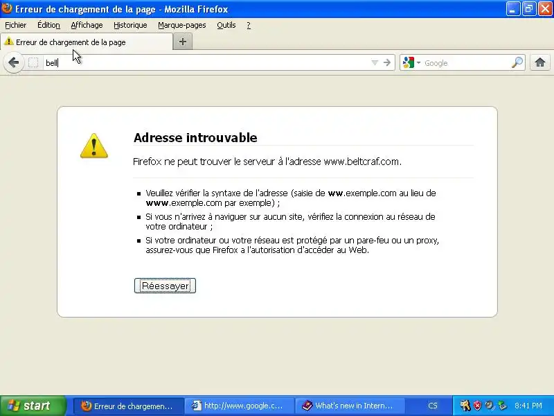The width and height of the screenshot is (554, 416).
Task: Go to the home page icon
Action: (x=540, y=62)
